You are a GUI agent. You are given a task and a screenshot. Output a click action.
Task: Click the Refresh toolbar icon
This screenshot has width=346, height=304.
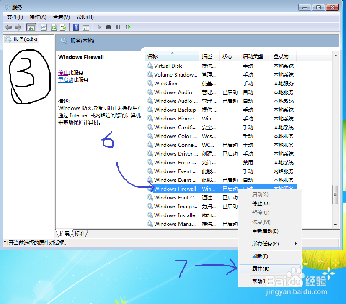click(54, 27)
